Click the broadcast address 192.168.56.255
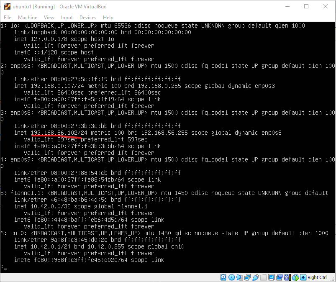 tap(164, 133)
